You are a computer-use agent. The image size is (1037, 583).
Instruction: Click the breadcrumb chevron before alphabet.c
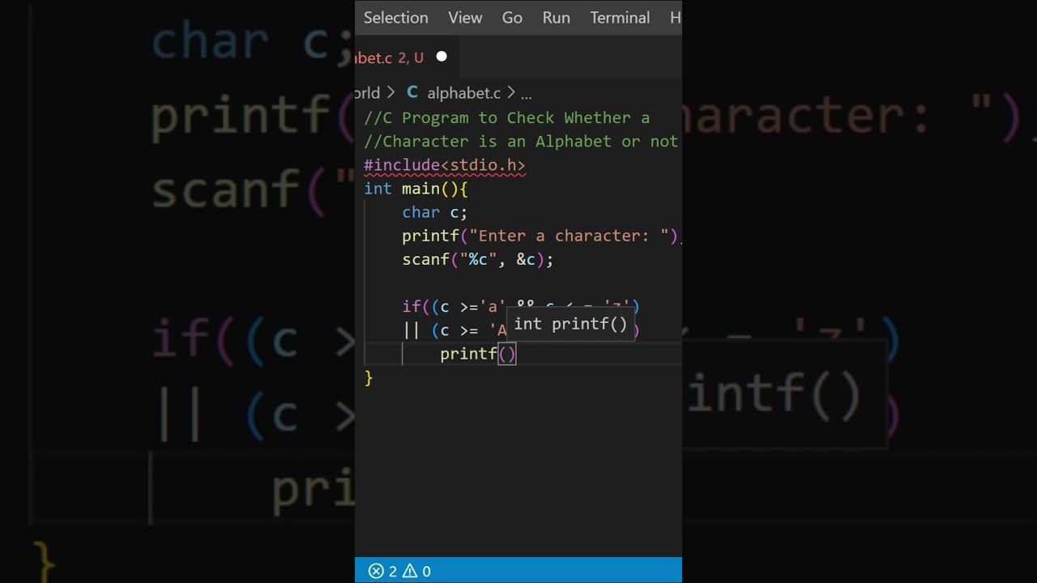(390, 93)
